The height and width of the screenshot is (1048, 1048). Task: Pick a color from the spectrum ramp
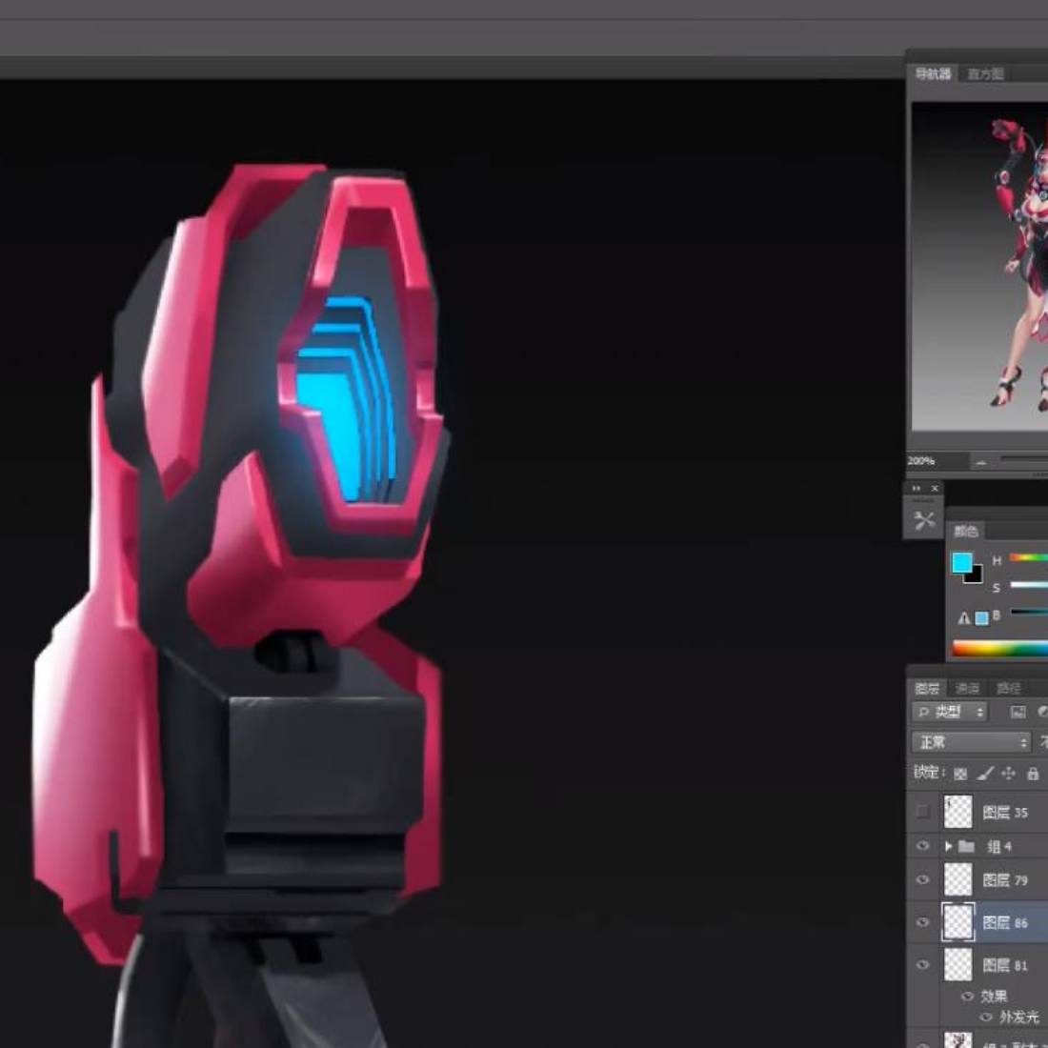(x=1000, y=648)
